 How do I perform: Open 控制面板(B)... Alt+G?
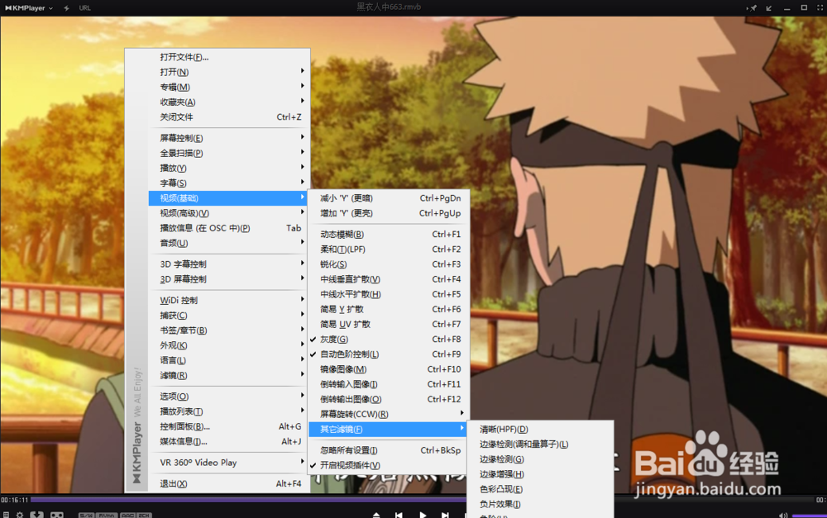pos(229,426)
